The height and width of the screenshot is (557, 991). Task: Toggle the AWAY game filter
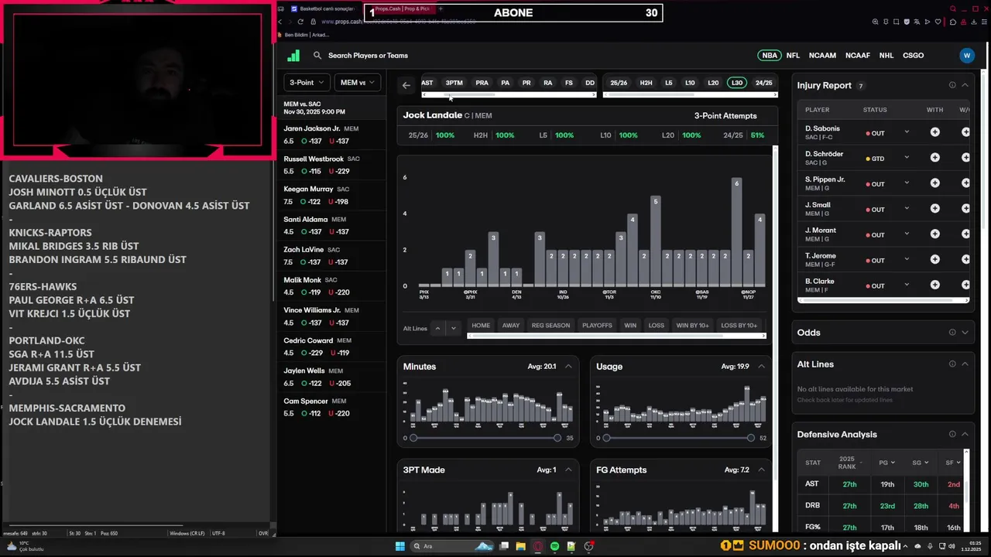(511, 326)
